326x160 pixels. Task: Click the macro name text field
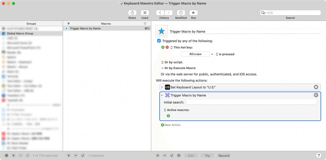click(245, 32)
